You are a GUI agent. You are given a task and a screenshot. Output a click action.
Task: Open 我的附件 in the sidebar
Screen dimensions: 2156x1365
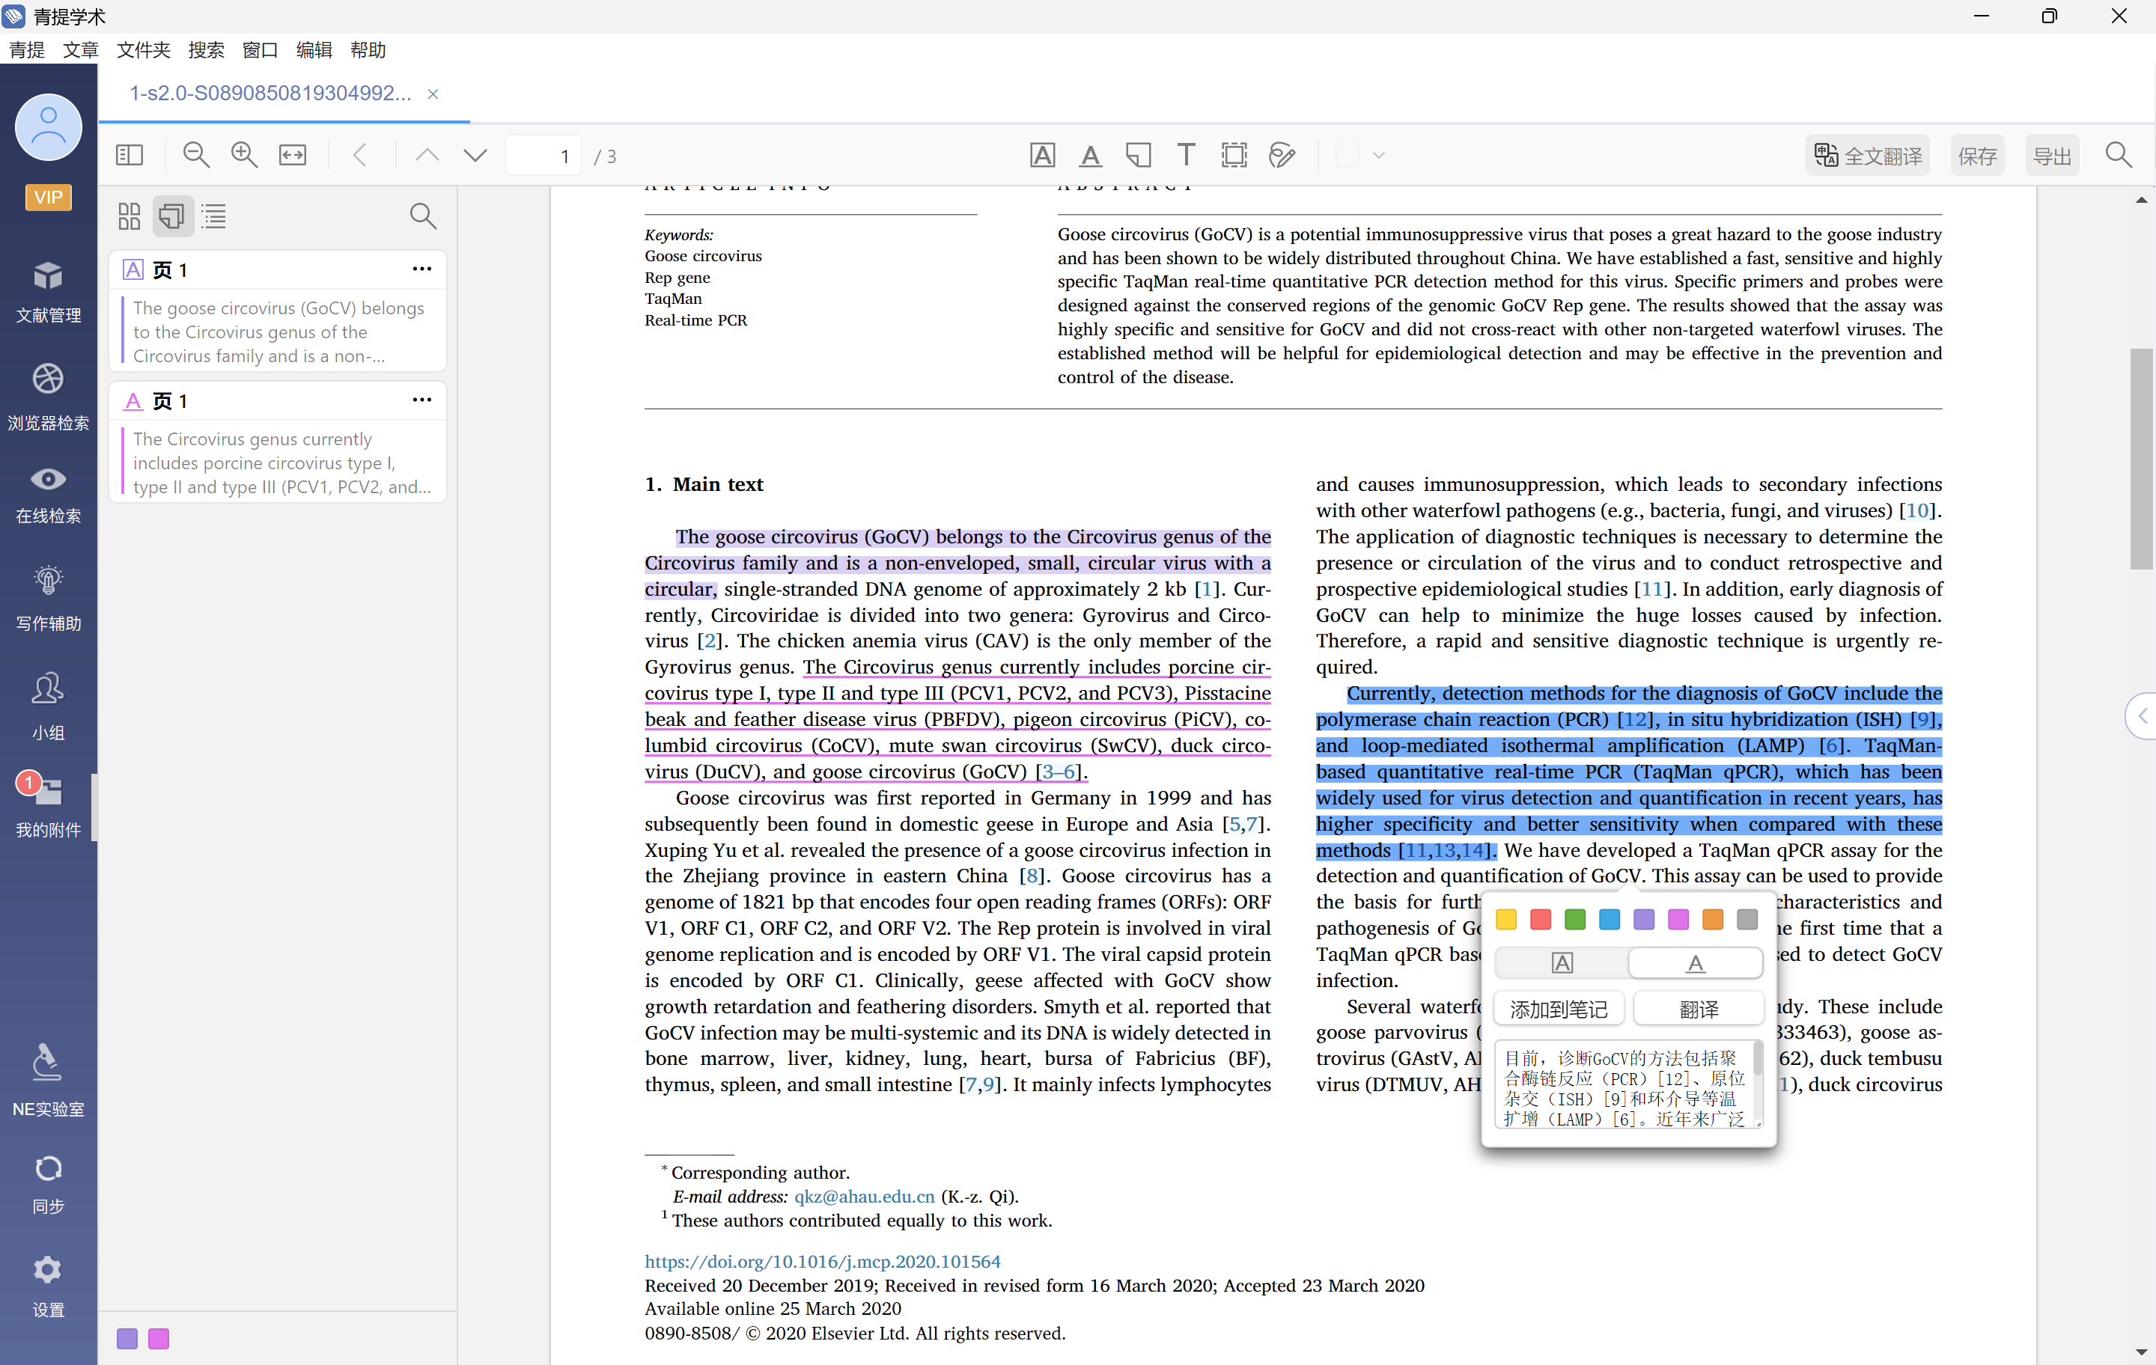point(49,804)
